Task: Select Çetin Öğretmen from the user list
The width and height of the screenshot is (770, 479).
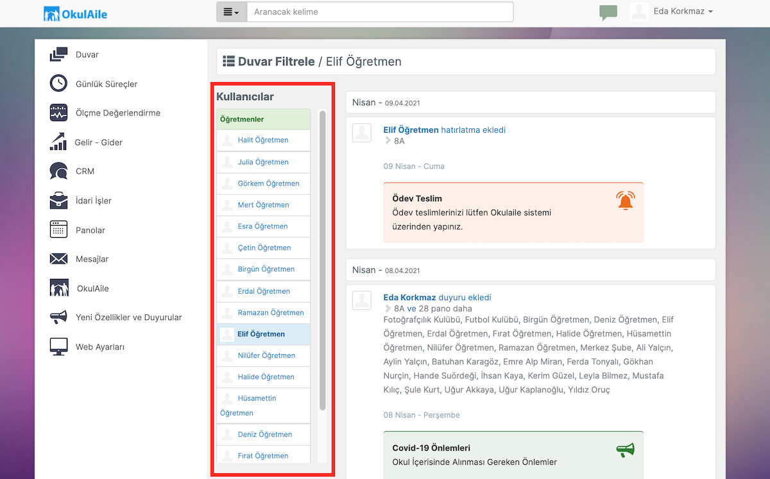Action: click(263, 248)
